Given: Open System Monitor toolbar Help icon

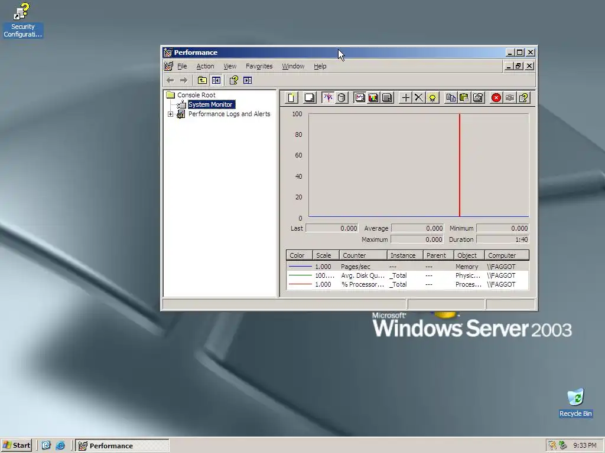Looking at the screenshot, I should (523, 98).
